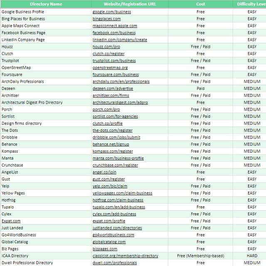
Task: Click the clutch.co/profile link
Action: click(107, 123)
